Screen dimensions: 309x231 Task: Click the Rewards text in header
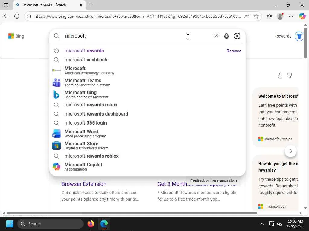click(x=283, y=36)
